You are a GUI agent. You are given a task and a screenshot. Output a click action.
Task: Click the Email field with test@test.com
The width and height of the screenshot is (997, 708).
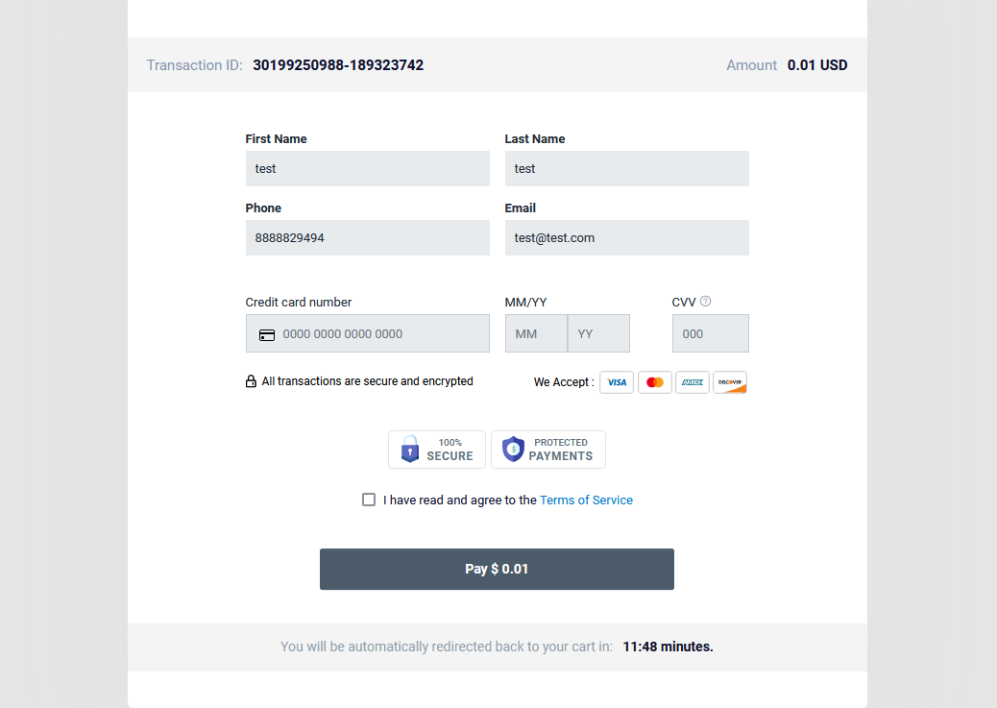[x=627, y=238]
